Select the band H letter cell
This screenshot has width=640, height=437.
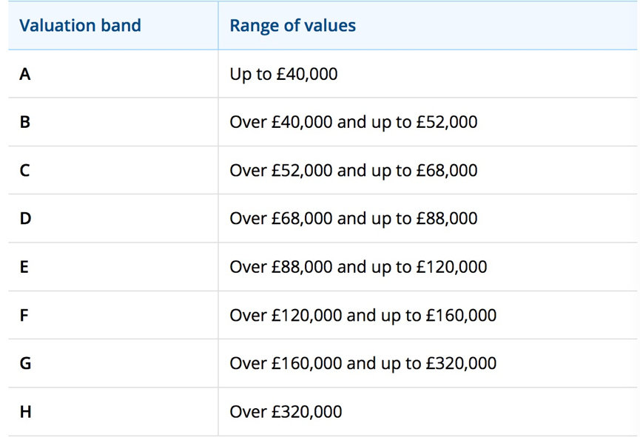coord(25,412)
